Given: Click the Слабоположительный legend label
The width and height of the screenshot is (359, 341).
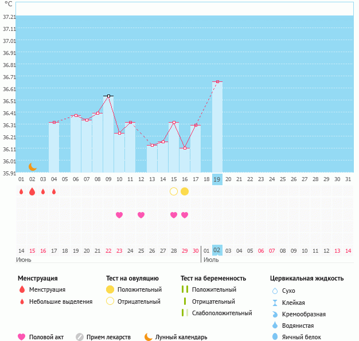Looking at the screenshot, I should (x=222, y=313).
